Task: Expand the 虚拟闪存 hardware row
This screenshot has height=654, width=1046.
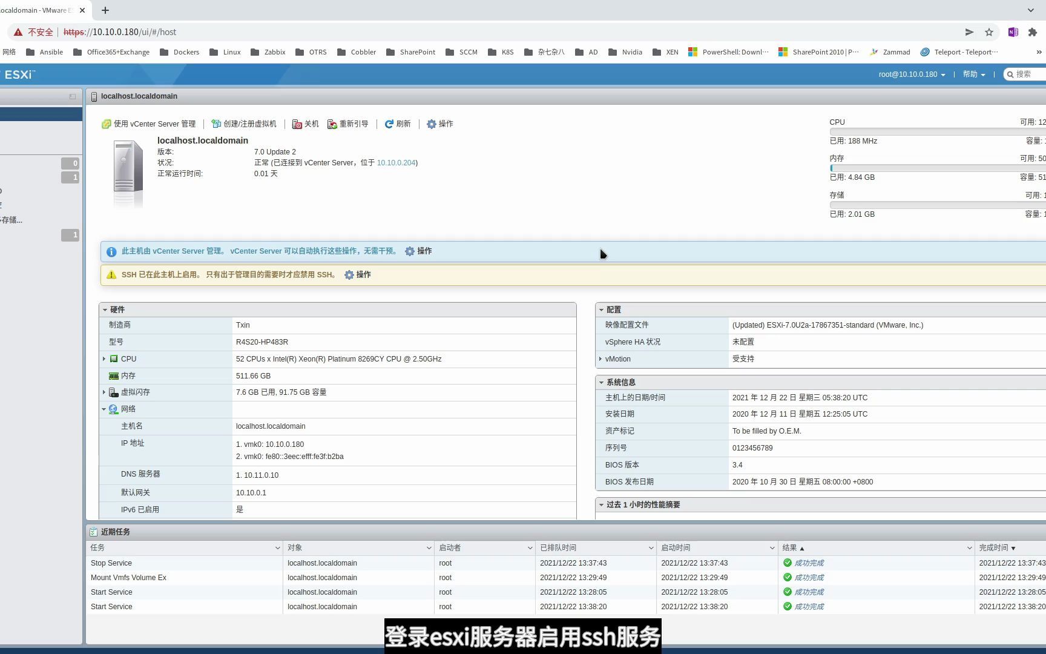Action: click(x=104, y=392)
